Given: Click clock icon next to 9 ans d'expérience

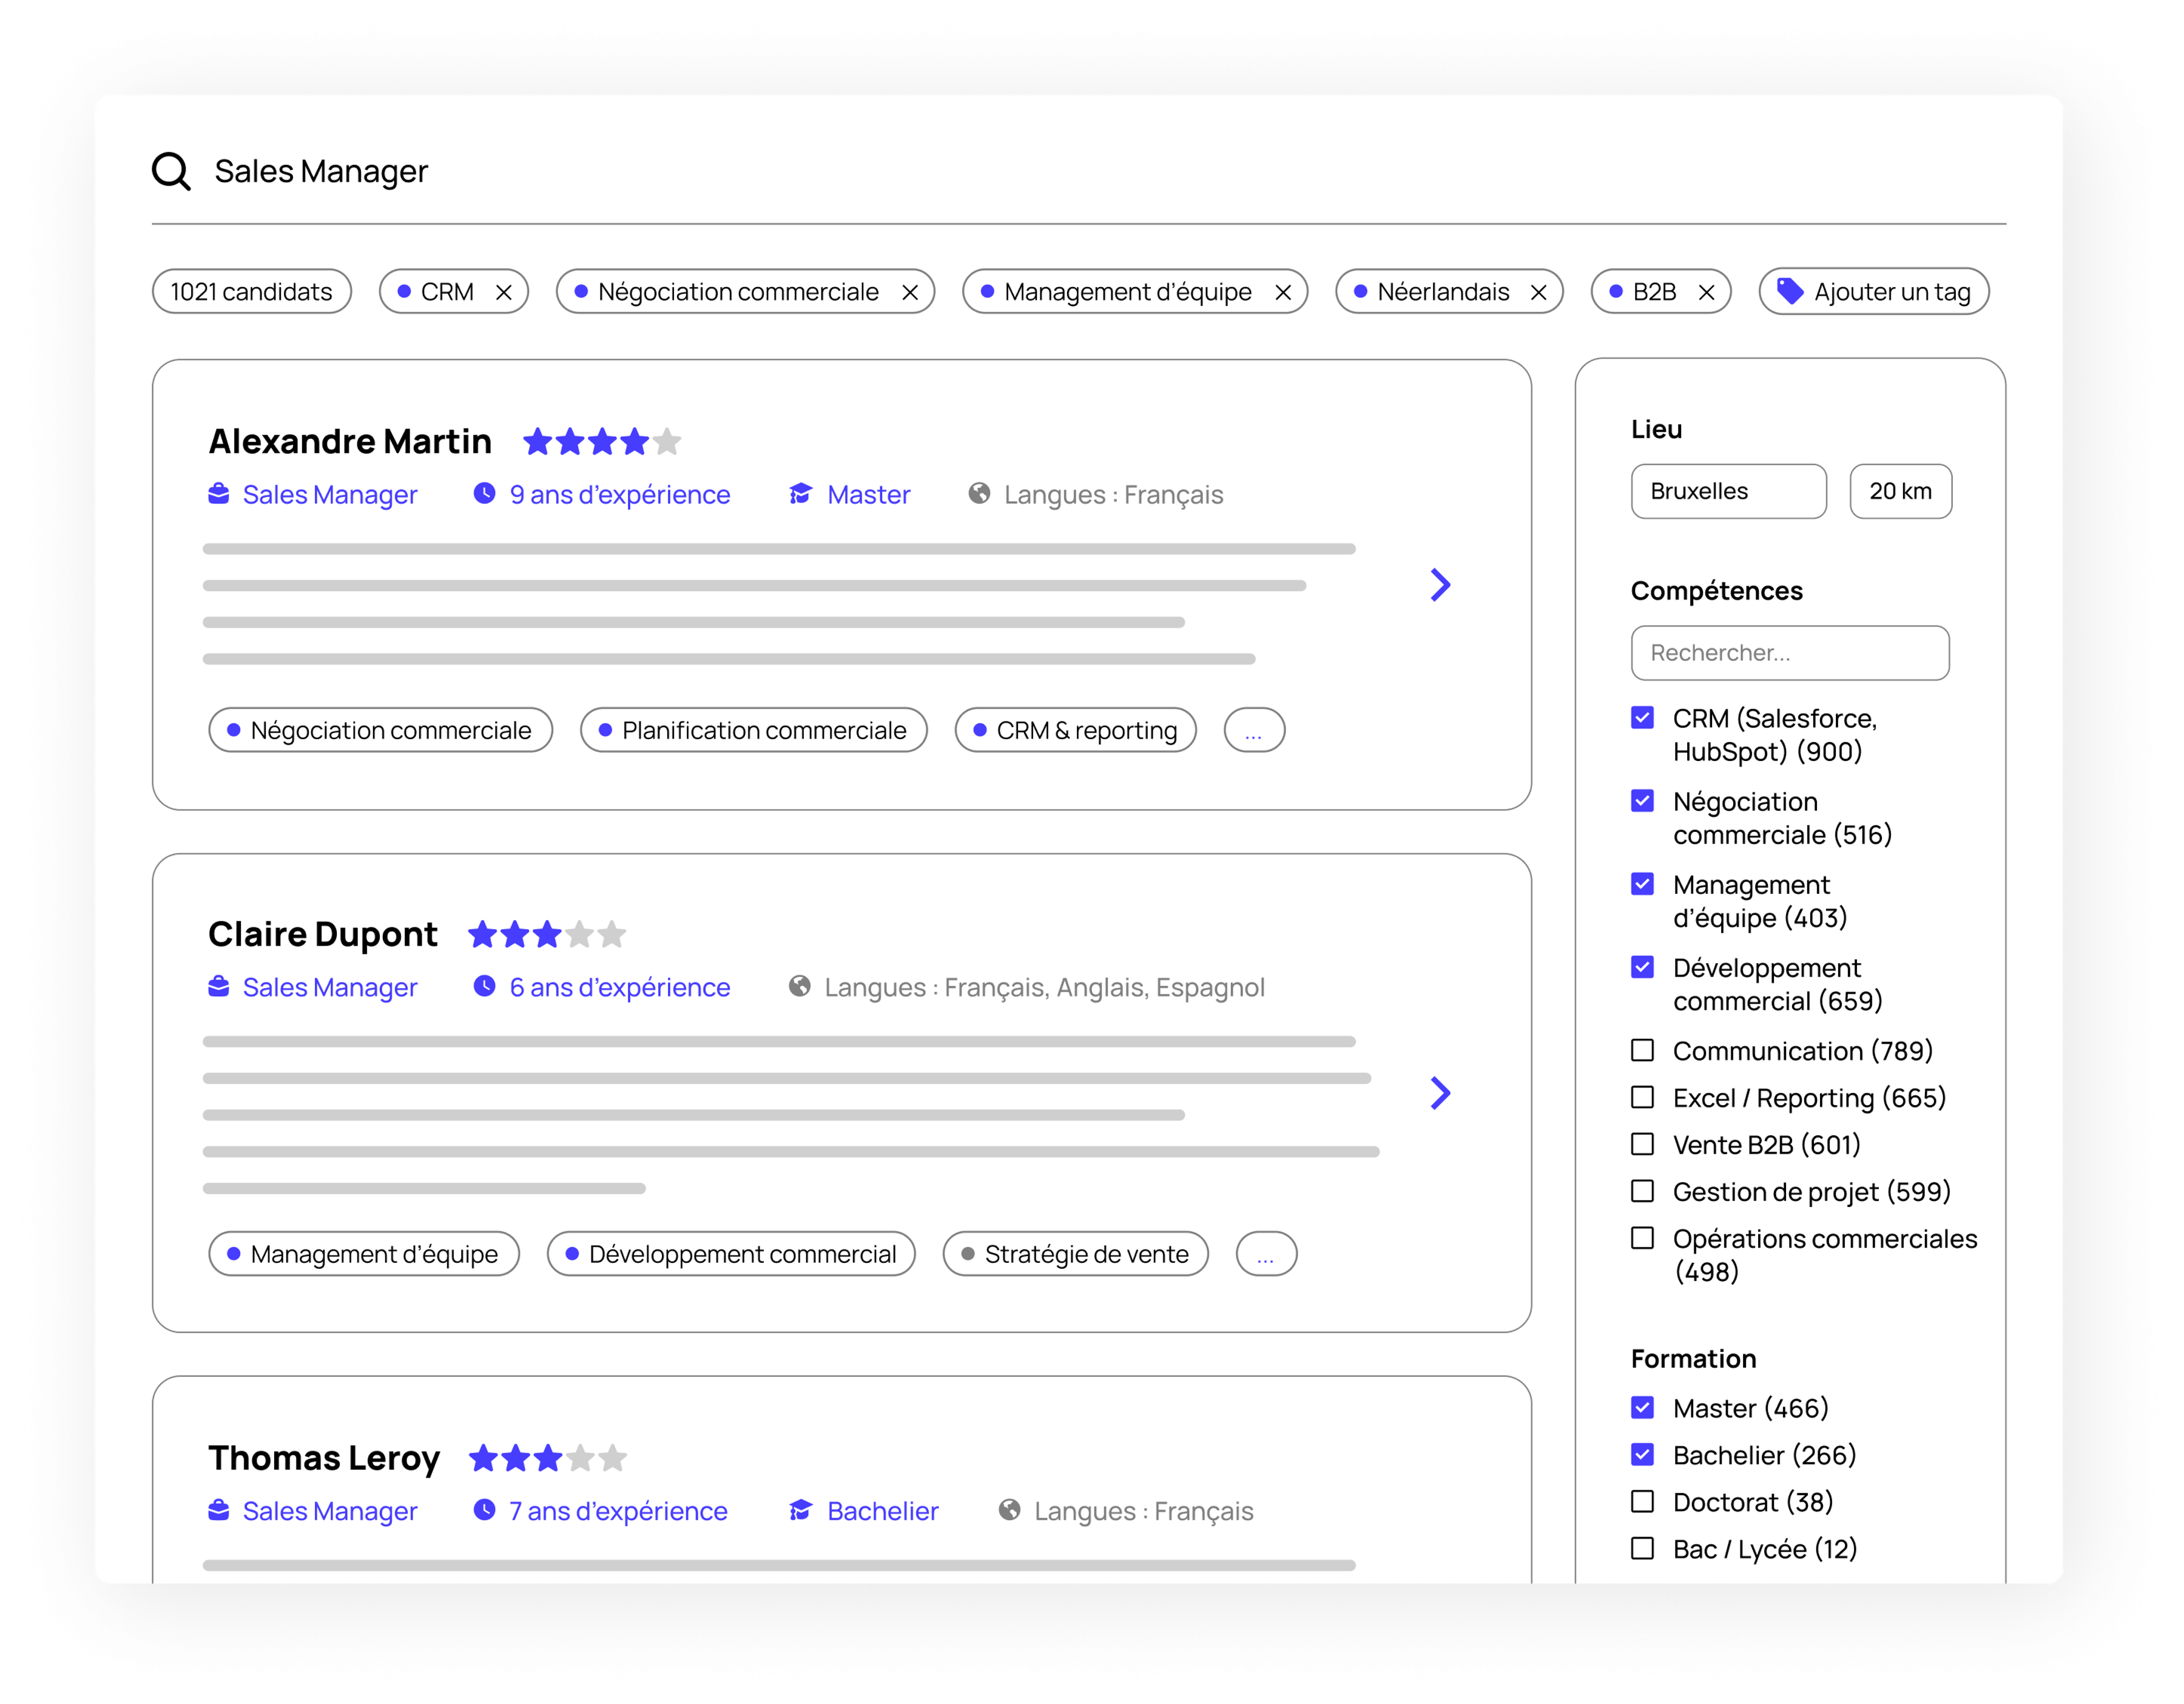Looking at the screenshot, I should point(485,493).
